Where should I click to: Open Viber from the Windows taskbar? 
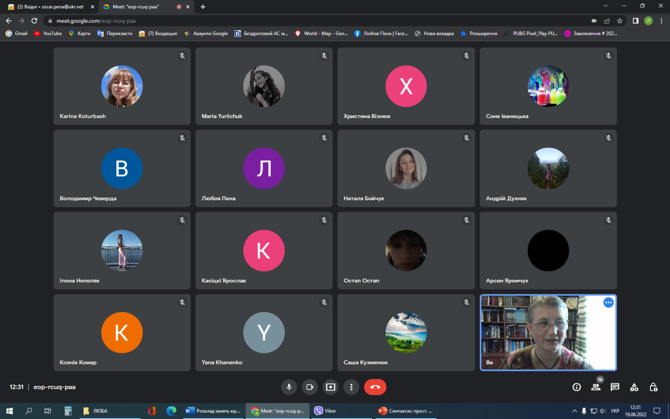(325, 411)
